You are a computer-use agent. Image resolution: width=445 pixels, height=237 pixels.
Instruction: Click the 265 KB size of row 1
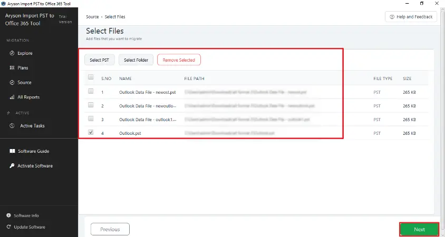tap(409, 92)
